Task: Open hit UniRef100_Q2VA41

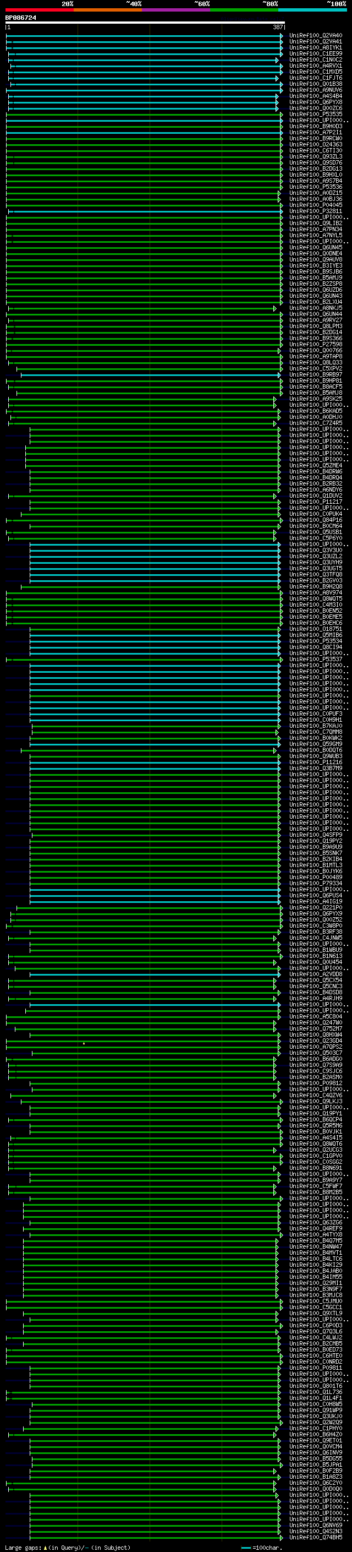Action: [x=315, y=42]
